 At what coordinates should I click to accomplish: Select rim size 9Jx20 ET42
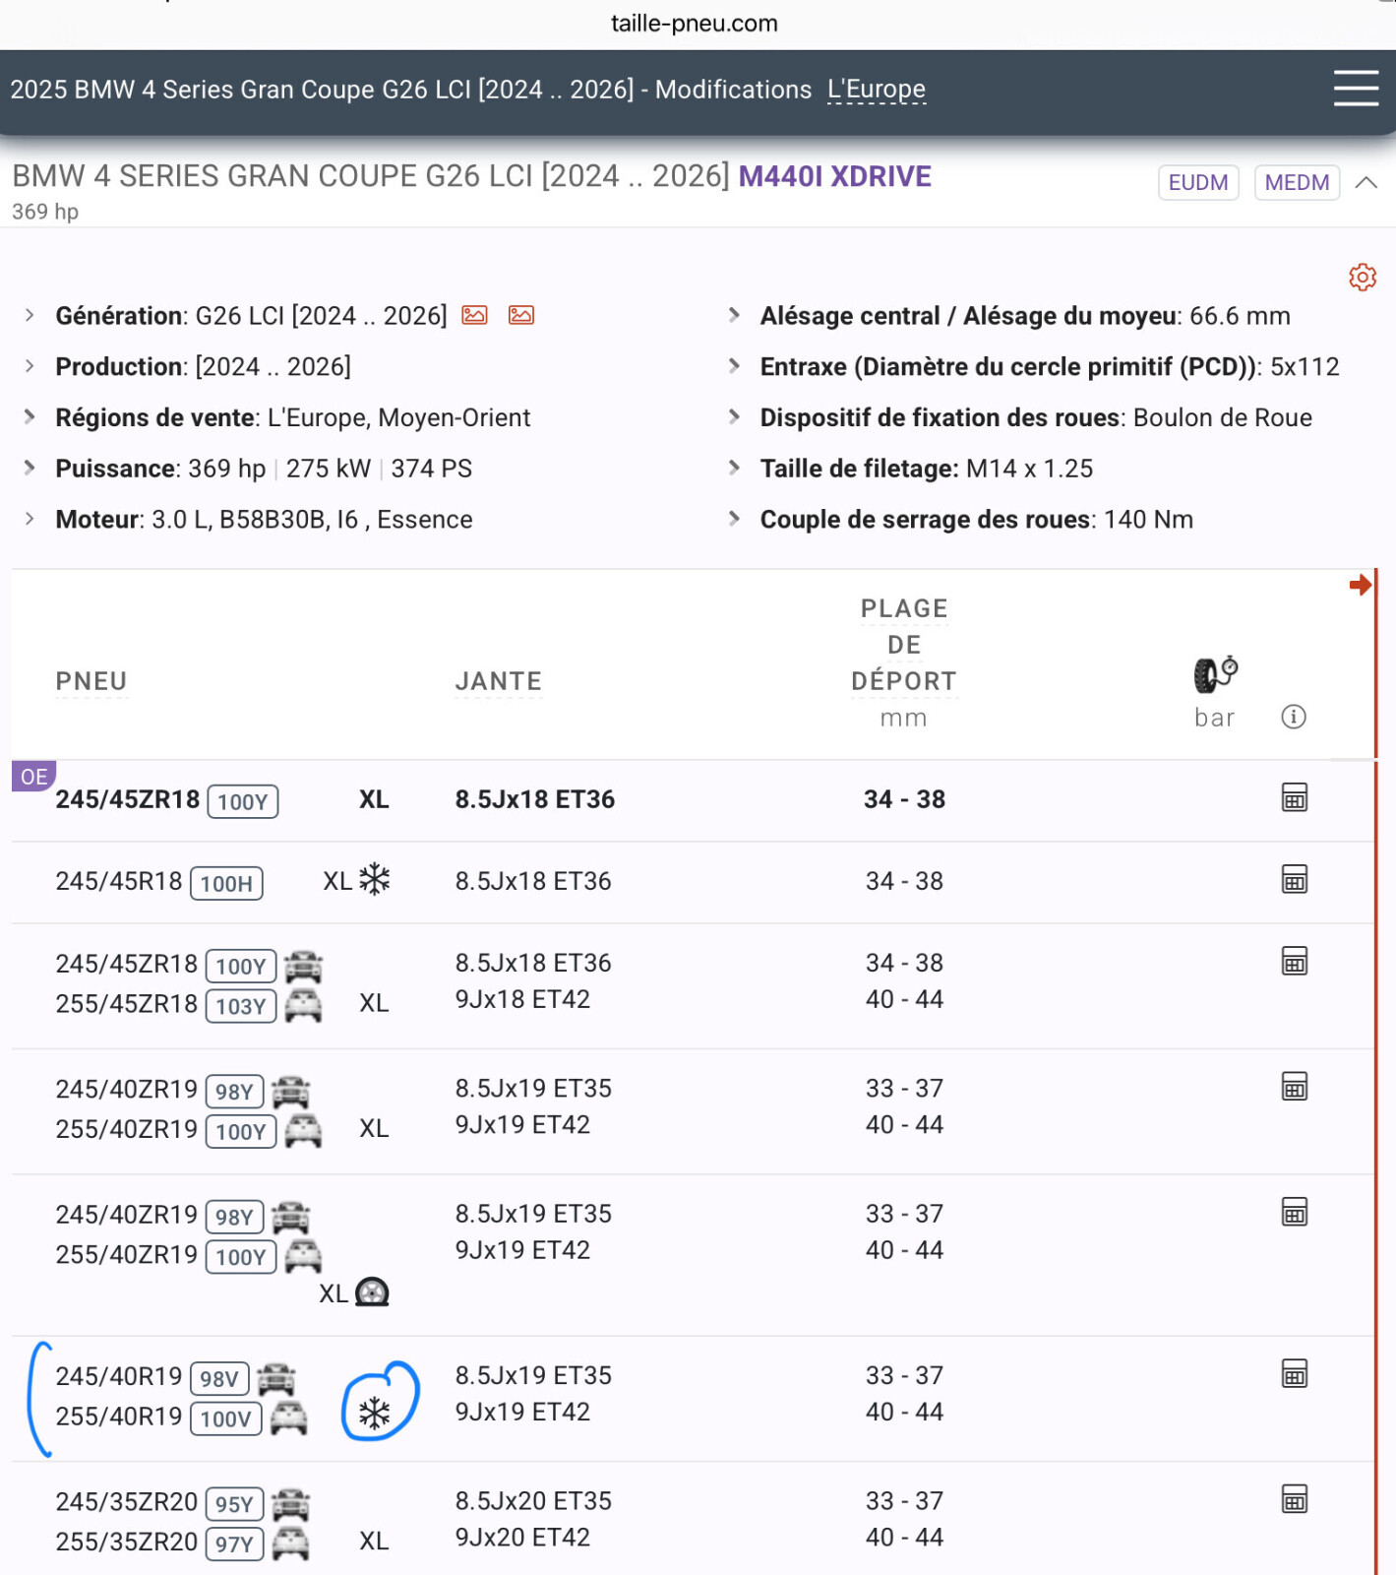pos(522,1538)
